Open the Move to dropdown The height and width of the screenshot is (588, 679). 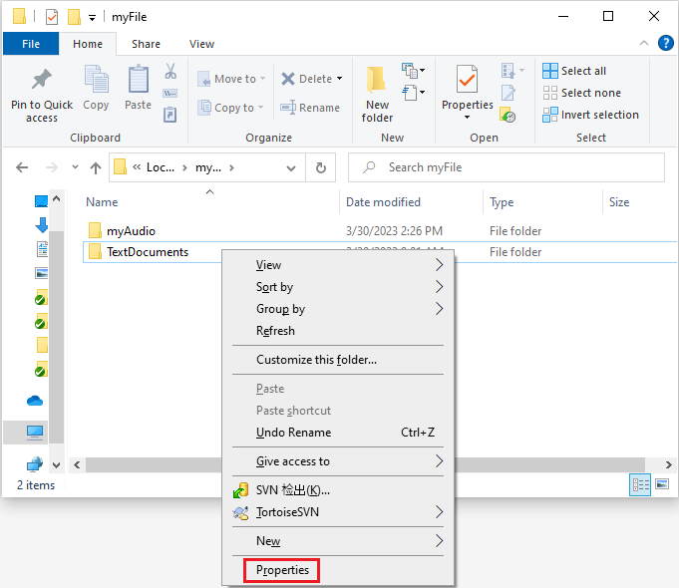click(230, 79)
